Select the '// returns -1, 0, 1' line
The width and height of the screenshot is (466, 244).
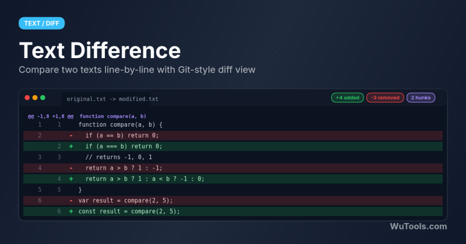pyautogui.click(x=233, y=157)
